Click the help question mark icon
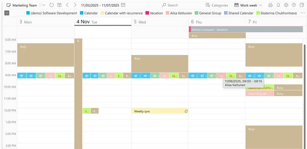 tap(294, 5)
